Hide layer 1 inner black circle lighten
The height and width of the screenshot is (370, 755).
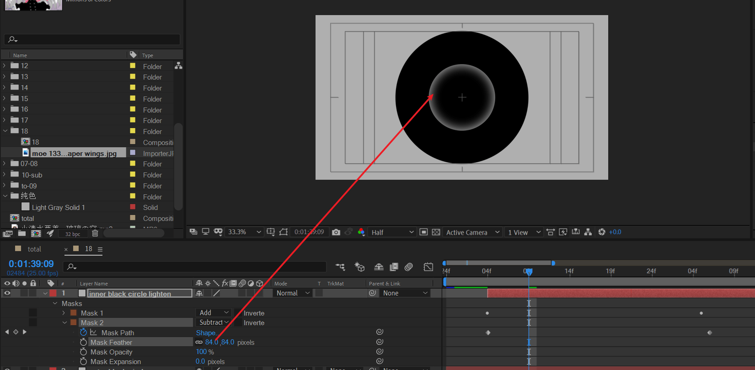7,293
